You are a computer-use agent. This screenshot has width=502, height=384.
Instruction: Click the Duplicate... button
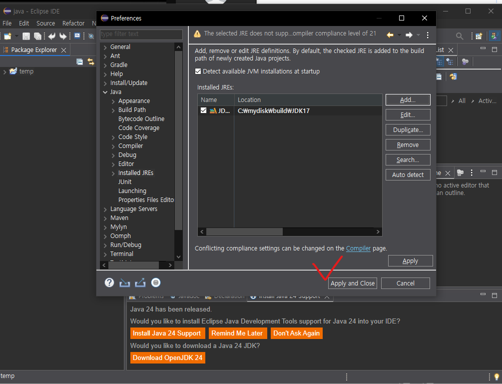[408, 130]
